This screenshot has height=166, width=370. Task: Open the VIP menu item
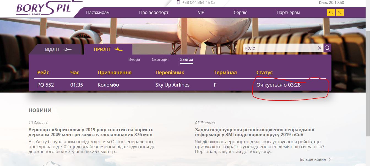[x=201, y=13]
